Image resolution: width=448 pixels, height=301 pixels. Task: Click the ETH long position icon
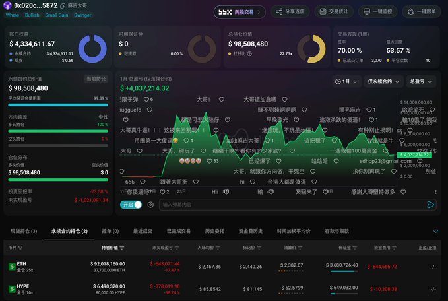[12, 267]
